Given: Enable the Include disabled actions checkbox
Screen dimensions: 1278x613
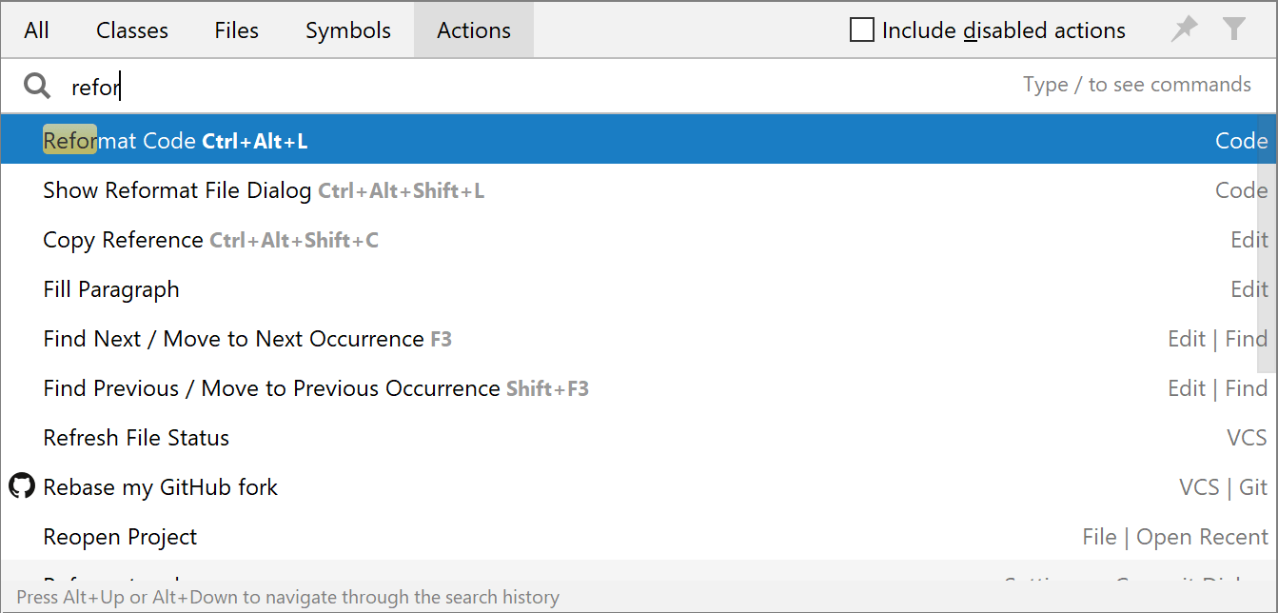Looking at the screenshot, I should [861, 30].
